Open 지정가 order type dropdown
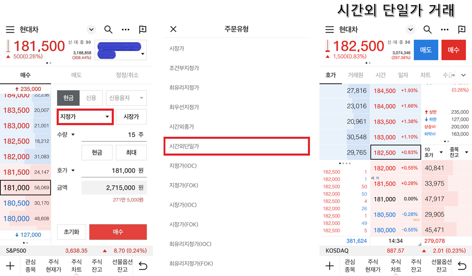This screenshot has height=276, width=472. point(85,117)
